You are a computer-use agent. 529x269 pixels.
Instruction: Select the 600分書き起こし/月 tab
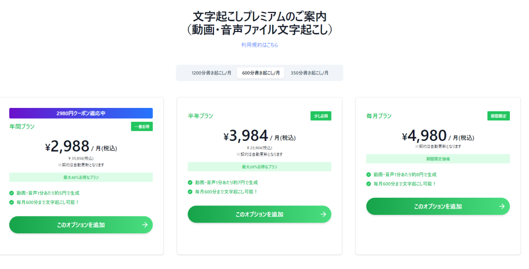(x=260, y=73)
